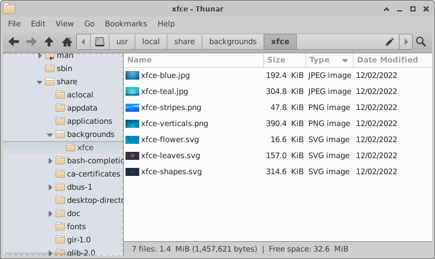
Task: Click the local path bar button
Action: point(151,42)
